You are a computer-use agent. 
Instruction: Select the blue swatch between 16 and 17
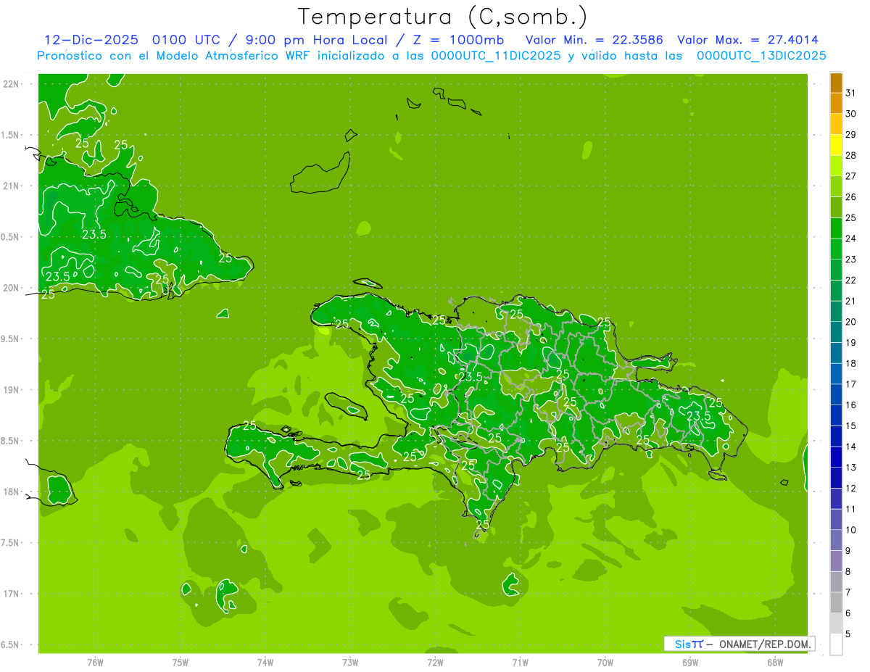[x=836, y=395]
